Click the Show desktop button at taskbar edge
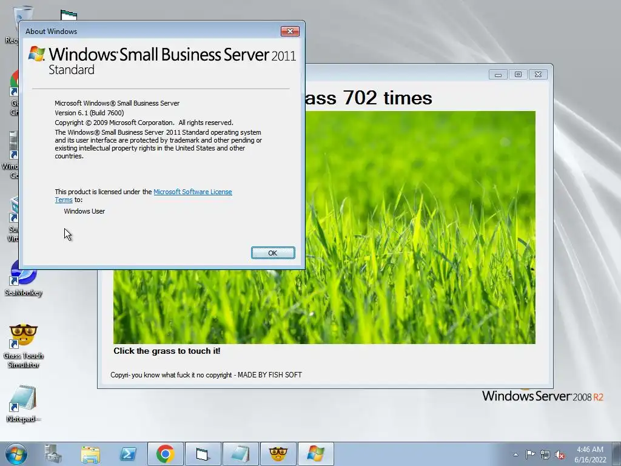This screenshot has height=466, width=621. click(x=617, y=454)
